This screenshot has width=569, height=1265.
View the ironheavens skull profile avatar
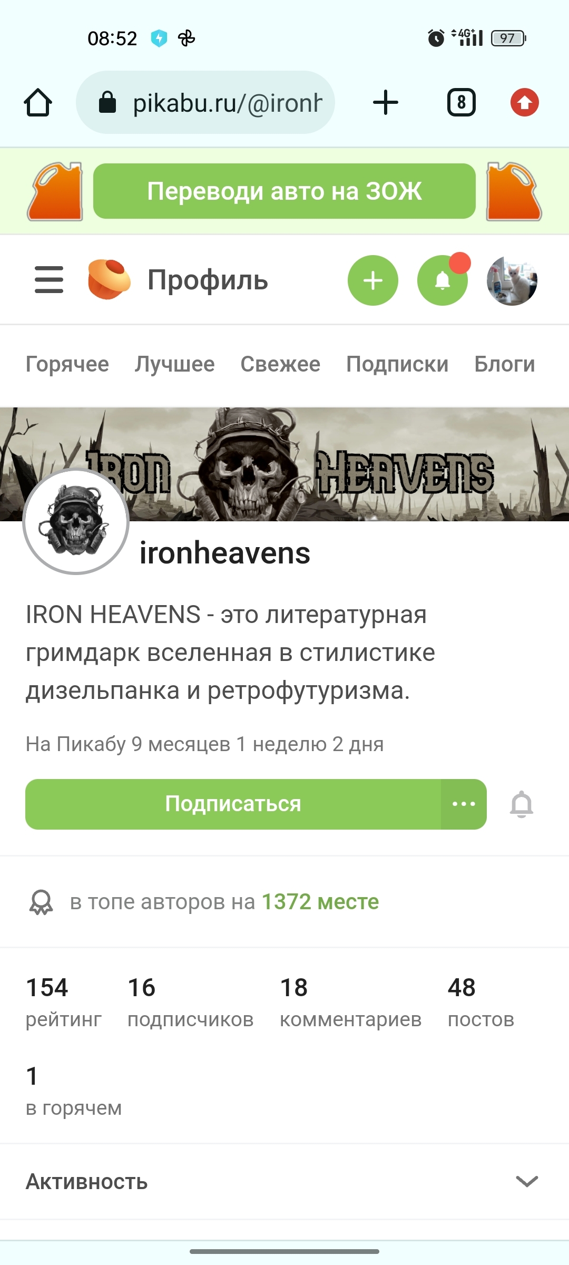(76, 521)
